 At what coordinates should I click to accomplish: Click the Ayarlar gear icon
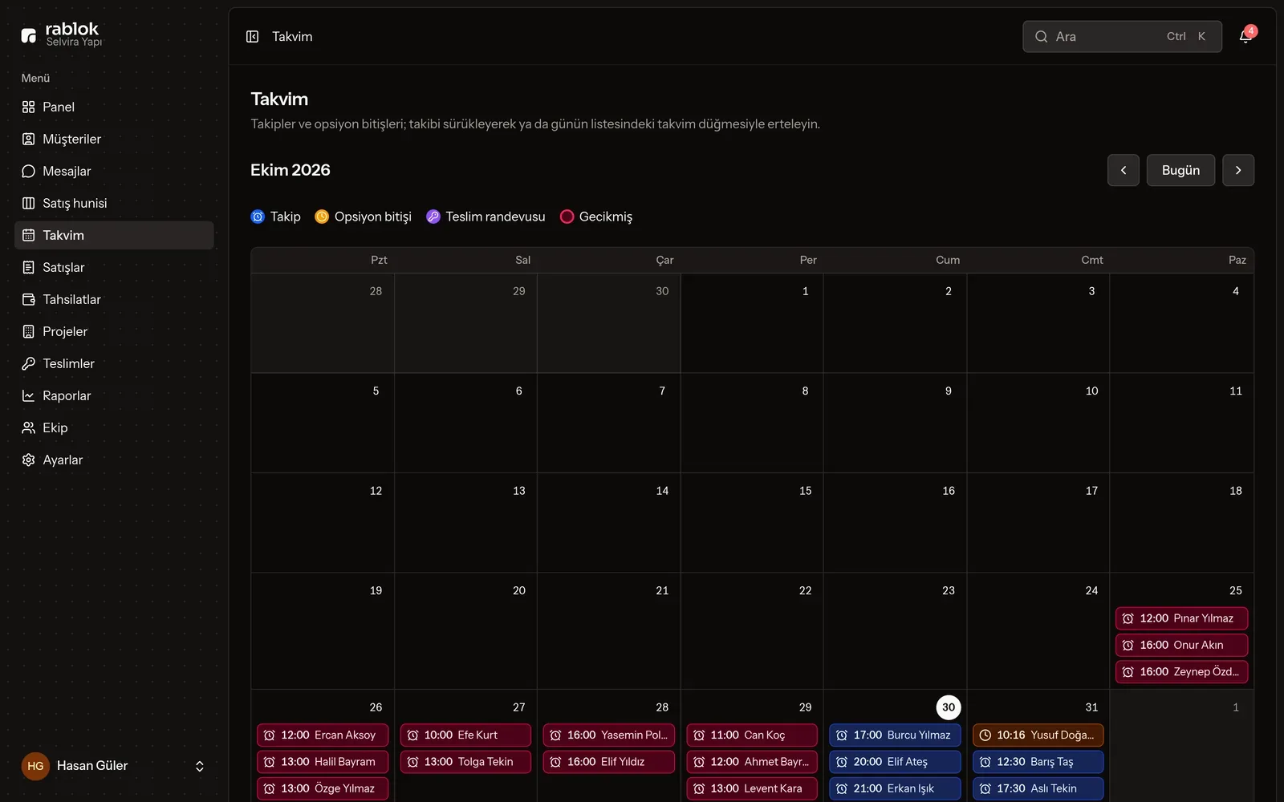point(29,460)
